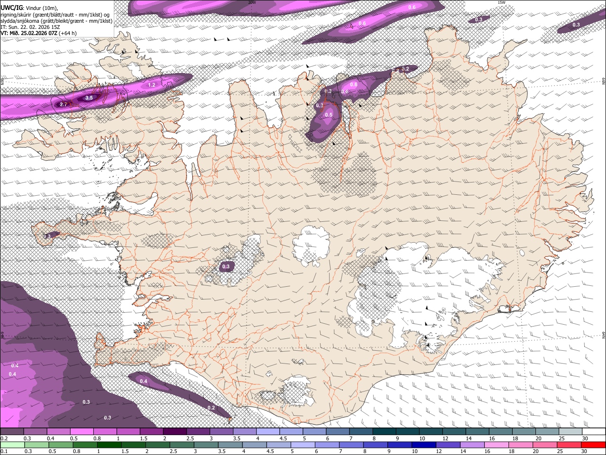The height and width of the screenshot is (455, 606).
Task: Click the 0.2 tick label under upper legend
Action: (4, 438)
